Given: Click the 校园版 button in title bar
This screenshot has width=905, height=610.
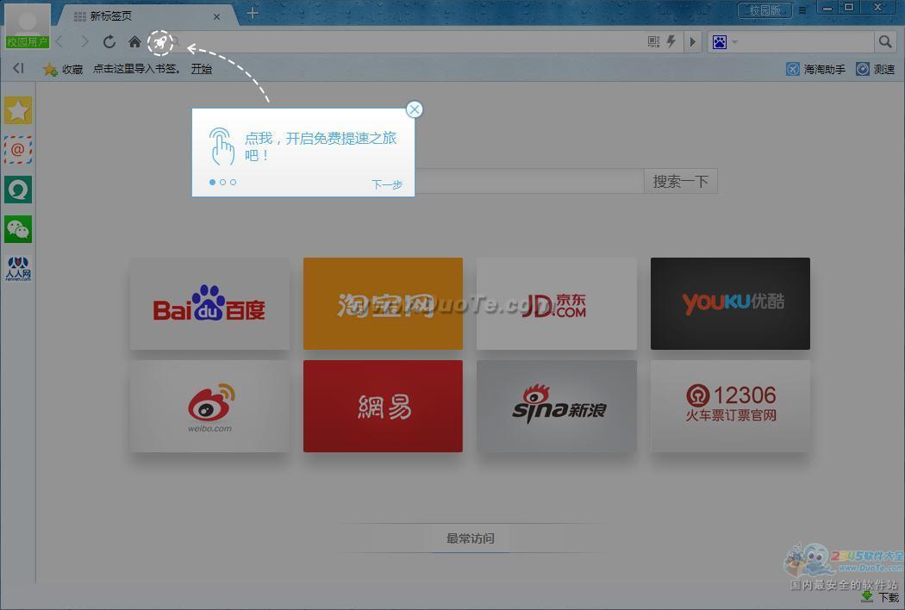Looking at the screenshot, I should click(765, 9).
